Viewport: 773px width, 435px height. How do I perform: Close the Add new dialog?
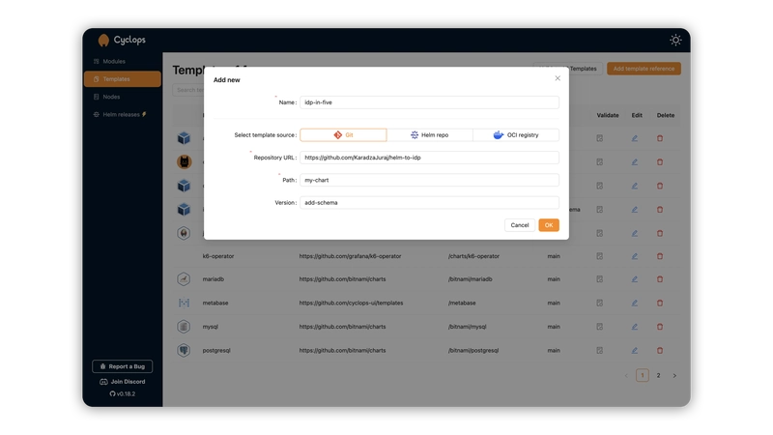coord(558,78)
